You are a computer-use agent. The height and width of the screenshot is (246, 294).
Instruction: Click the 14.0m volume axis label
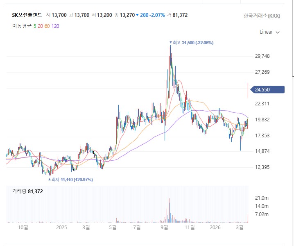click(262, 206)
